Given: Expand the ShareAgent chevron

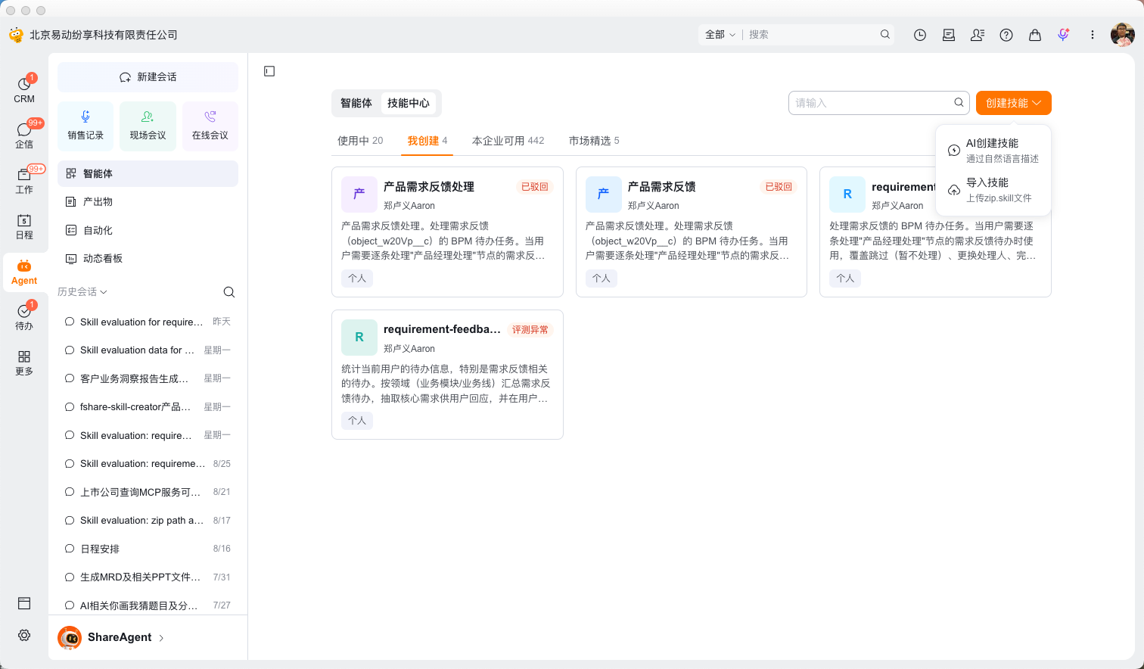Looking at the screenshot, I should [x=161, y=638].
